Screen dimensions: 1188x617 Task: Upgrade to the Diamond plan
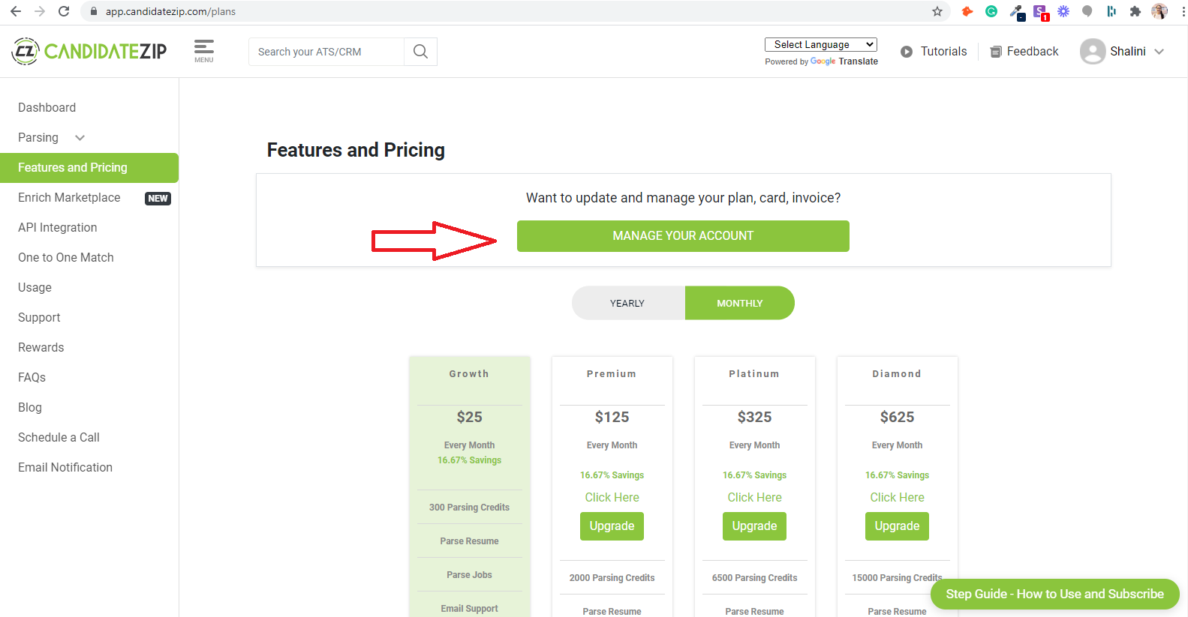coord(897,526)
